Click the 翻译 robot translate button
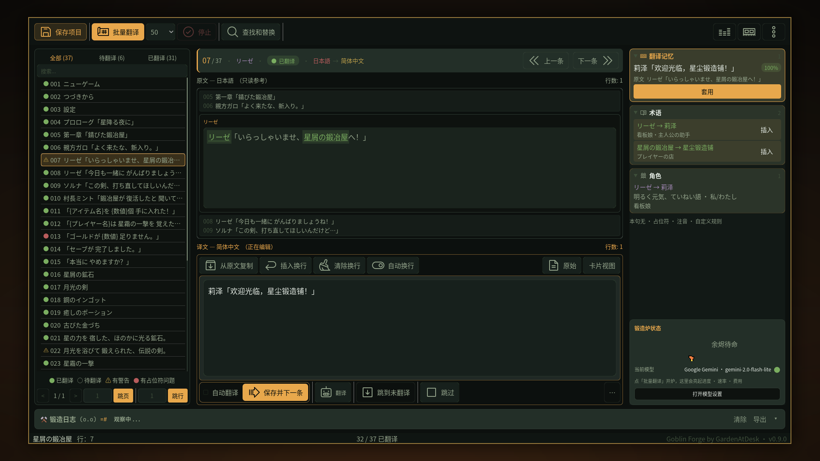The height and width of the screenshot is (461, 820). pos(333,392)
